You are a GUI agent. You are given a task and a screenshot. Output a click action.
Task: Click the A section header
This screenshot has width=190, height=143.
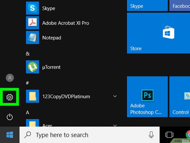[27, 113]
